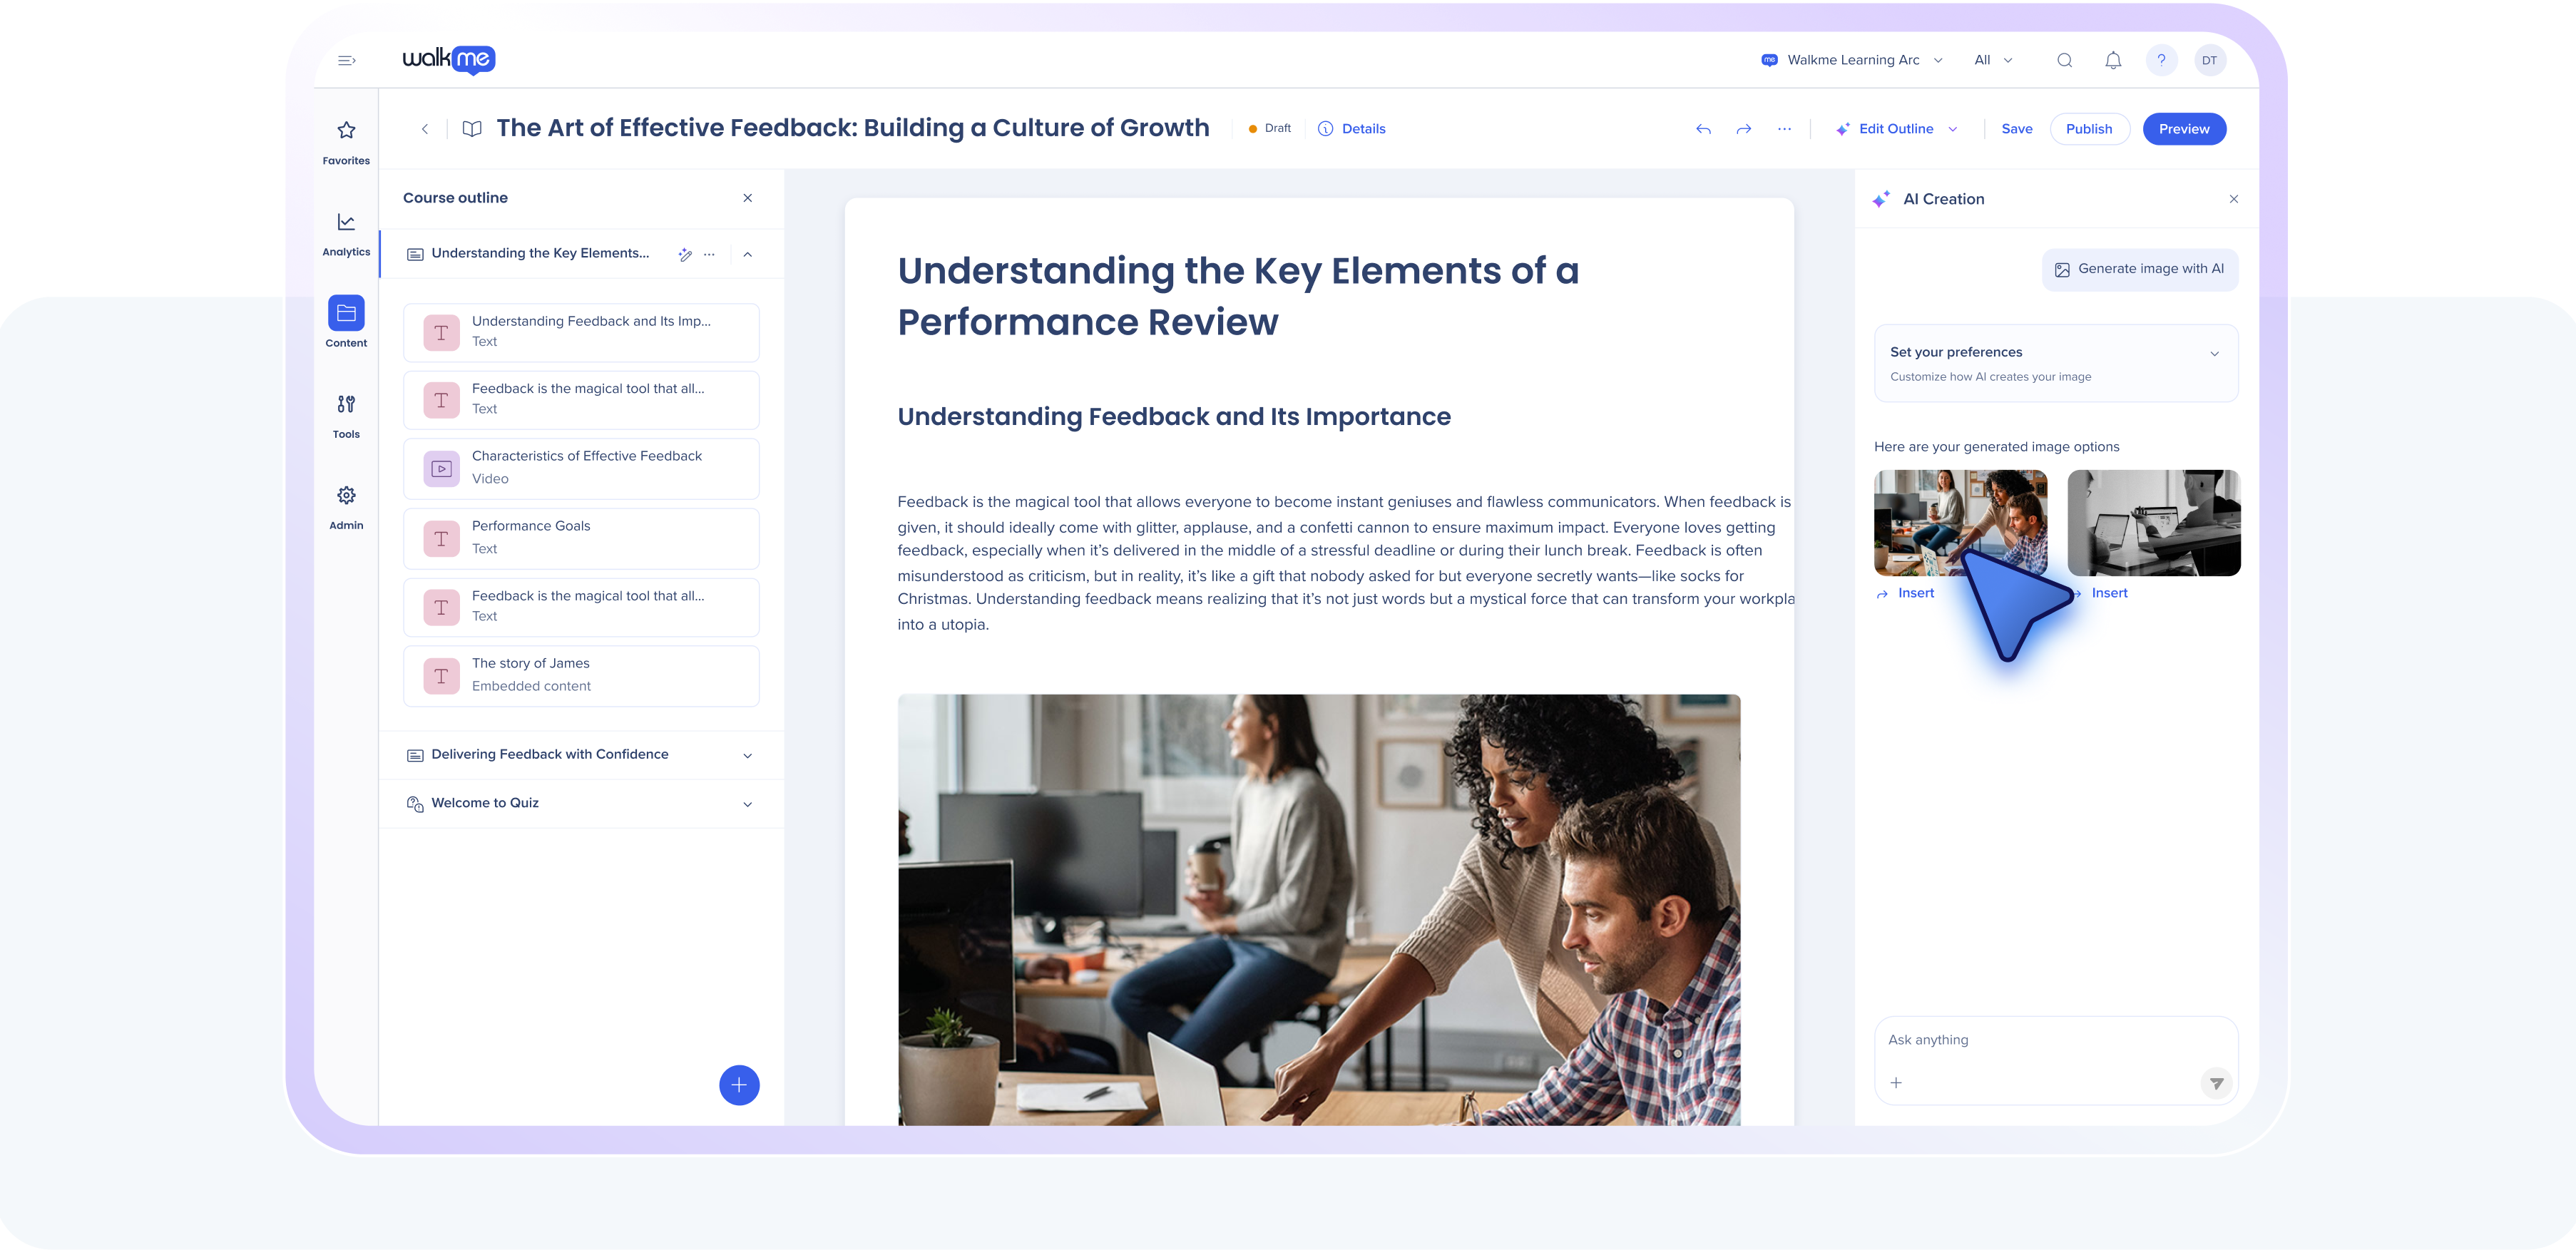Image resolution: width=2576 pixels, height=1255 pixels.
Task: Open search with the magnifier icon
Action: coord(2064,61)
